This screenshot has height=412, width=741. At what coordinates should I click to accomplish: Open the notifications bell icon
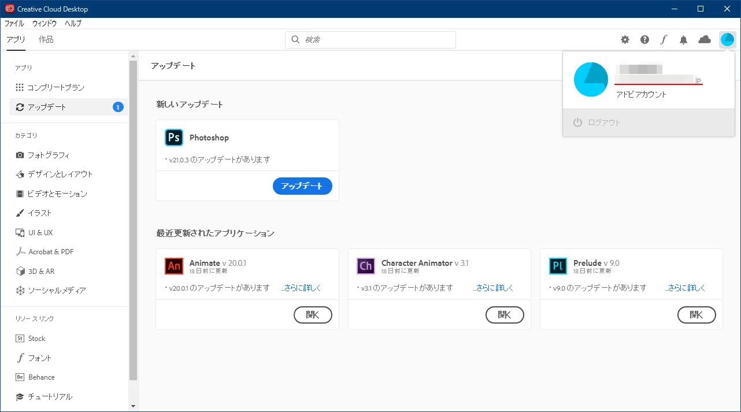pos(683,40)
